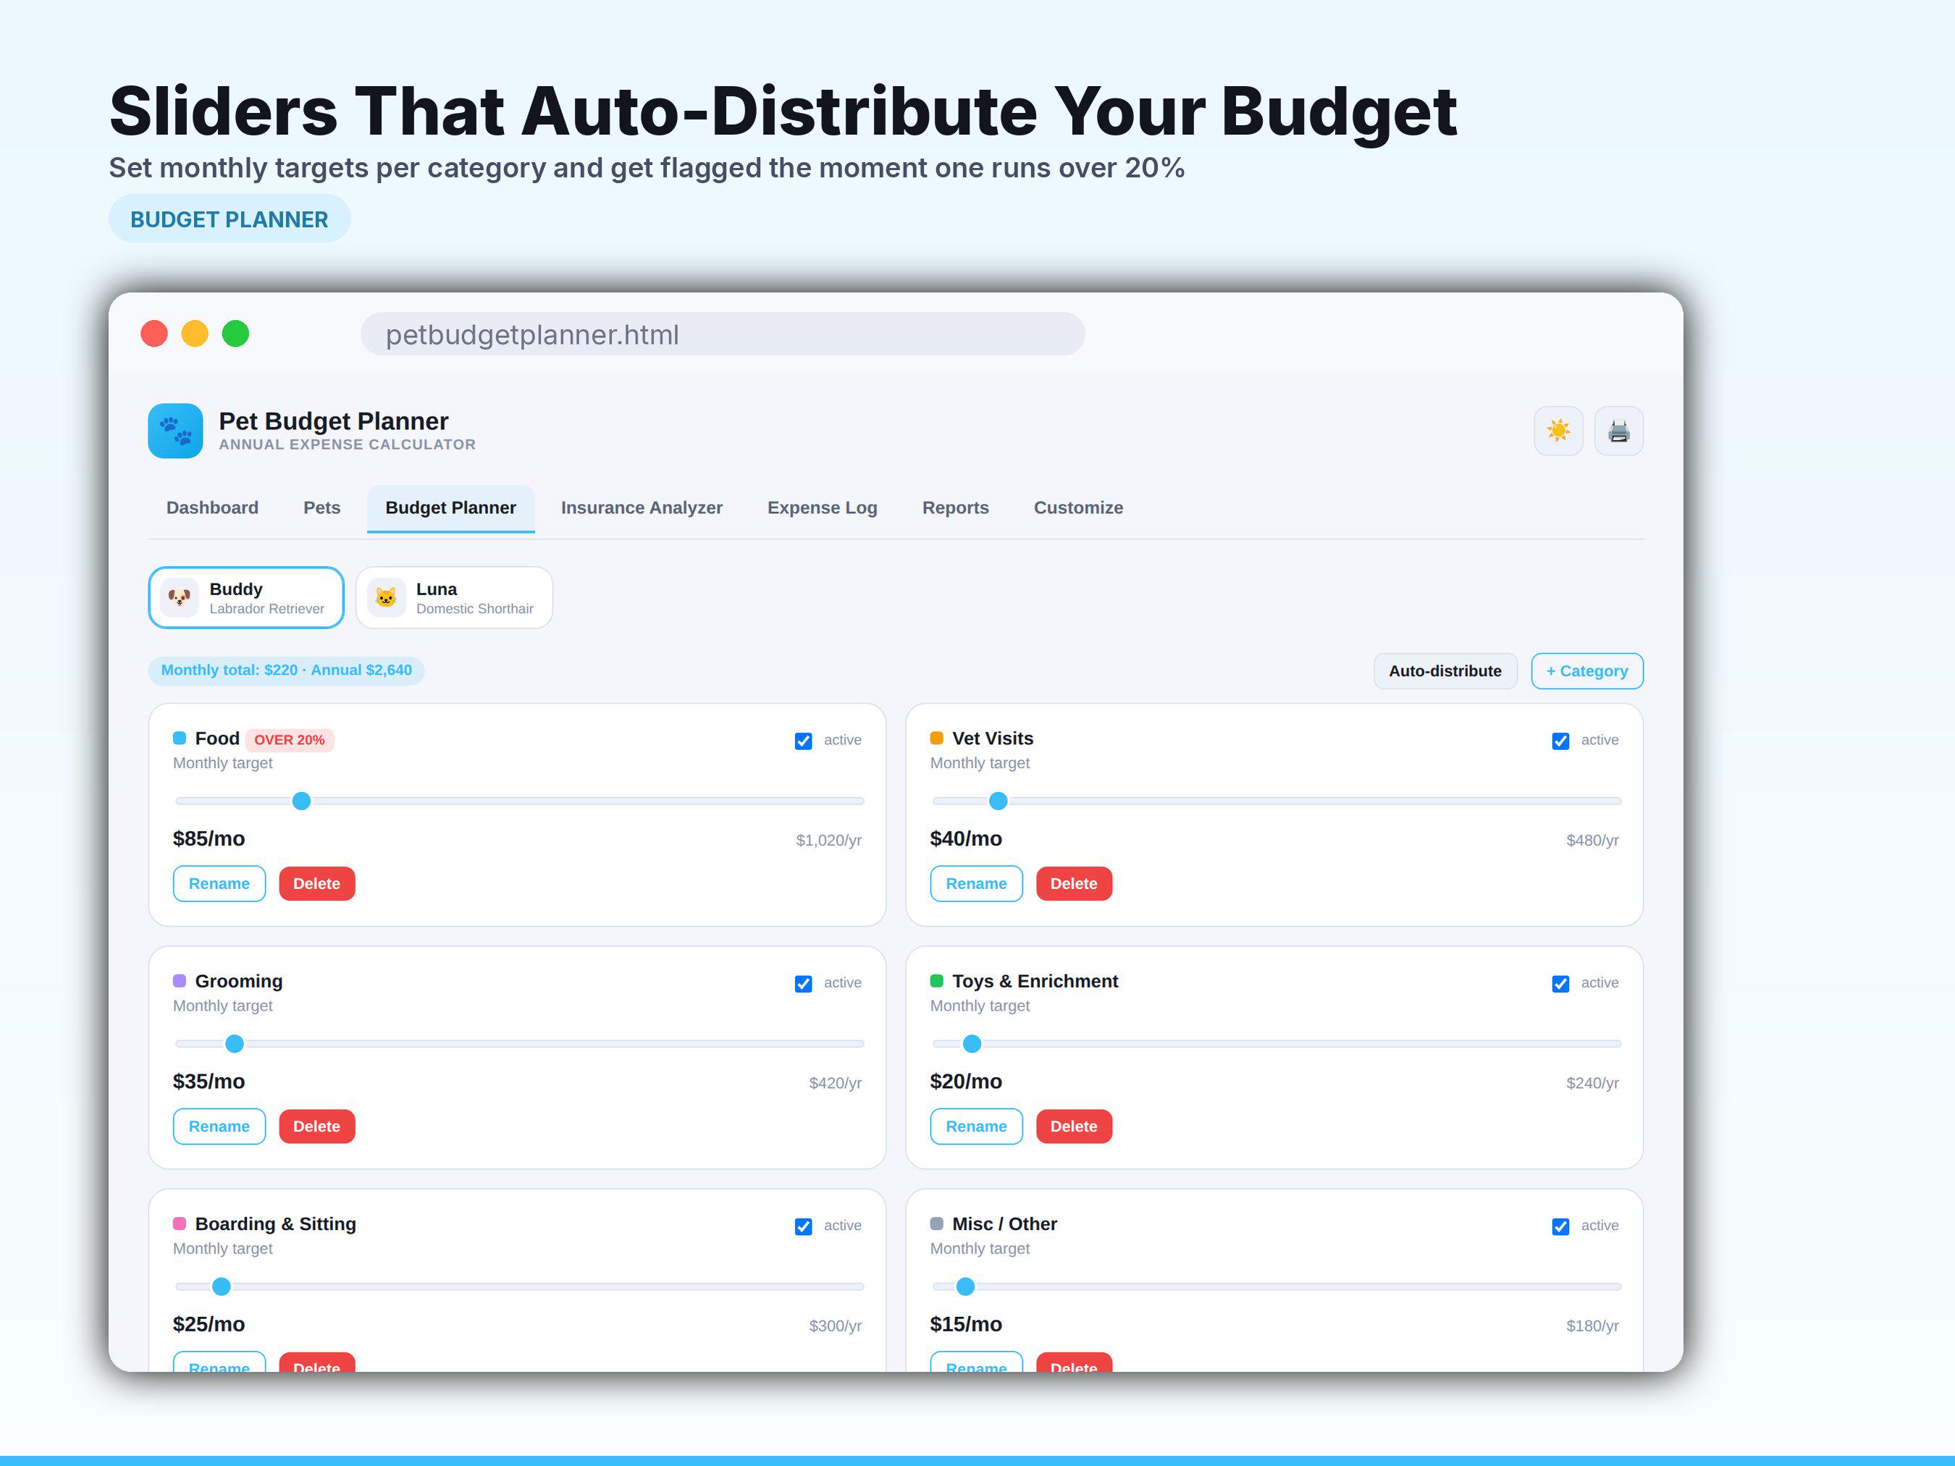1955x1466 pixels.
Task: Toggle the Grooming active checkbox
Action: pyautogui.click(x=804, y=984)
